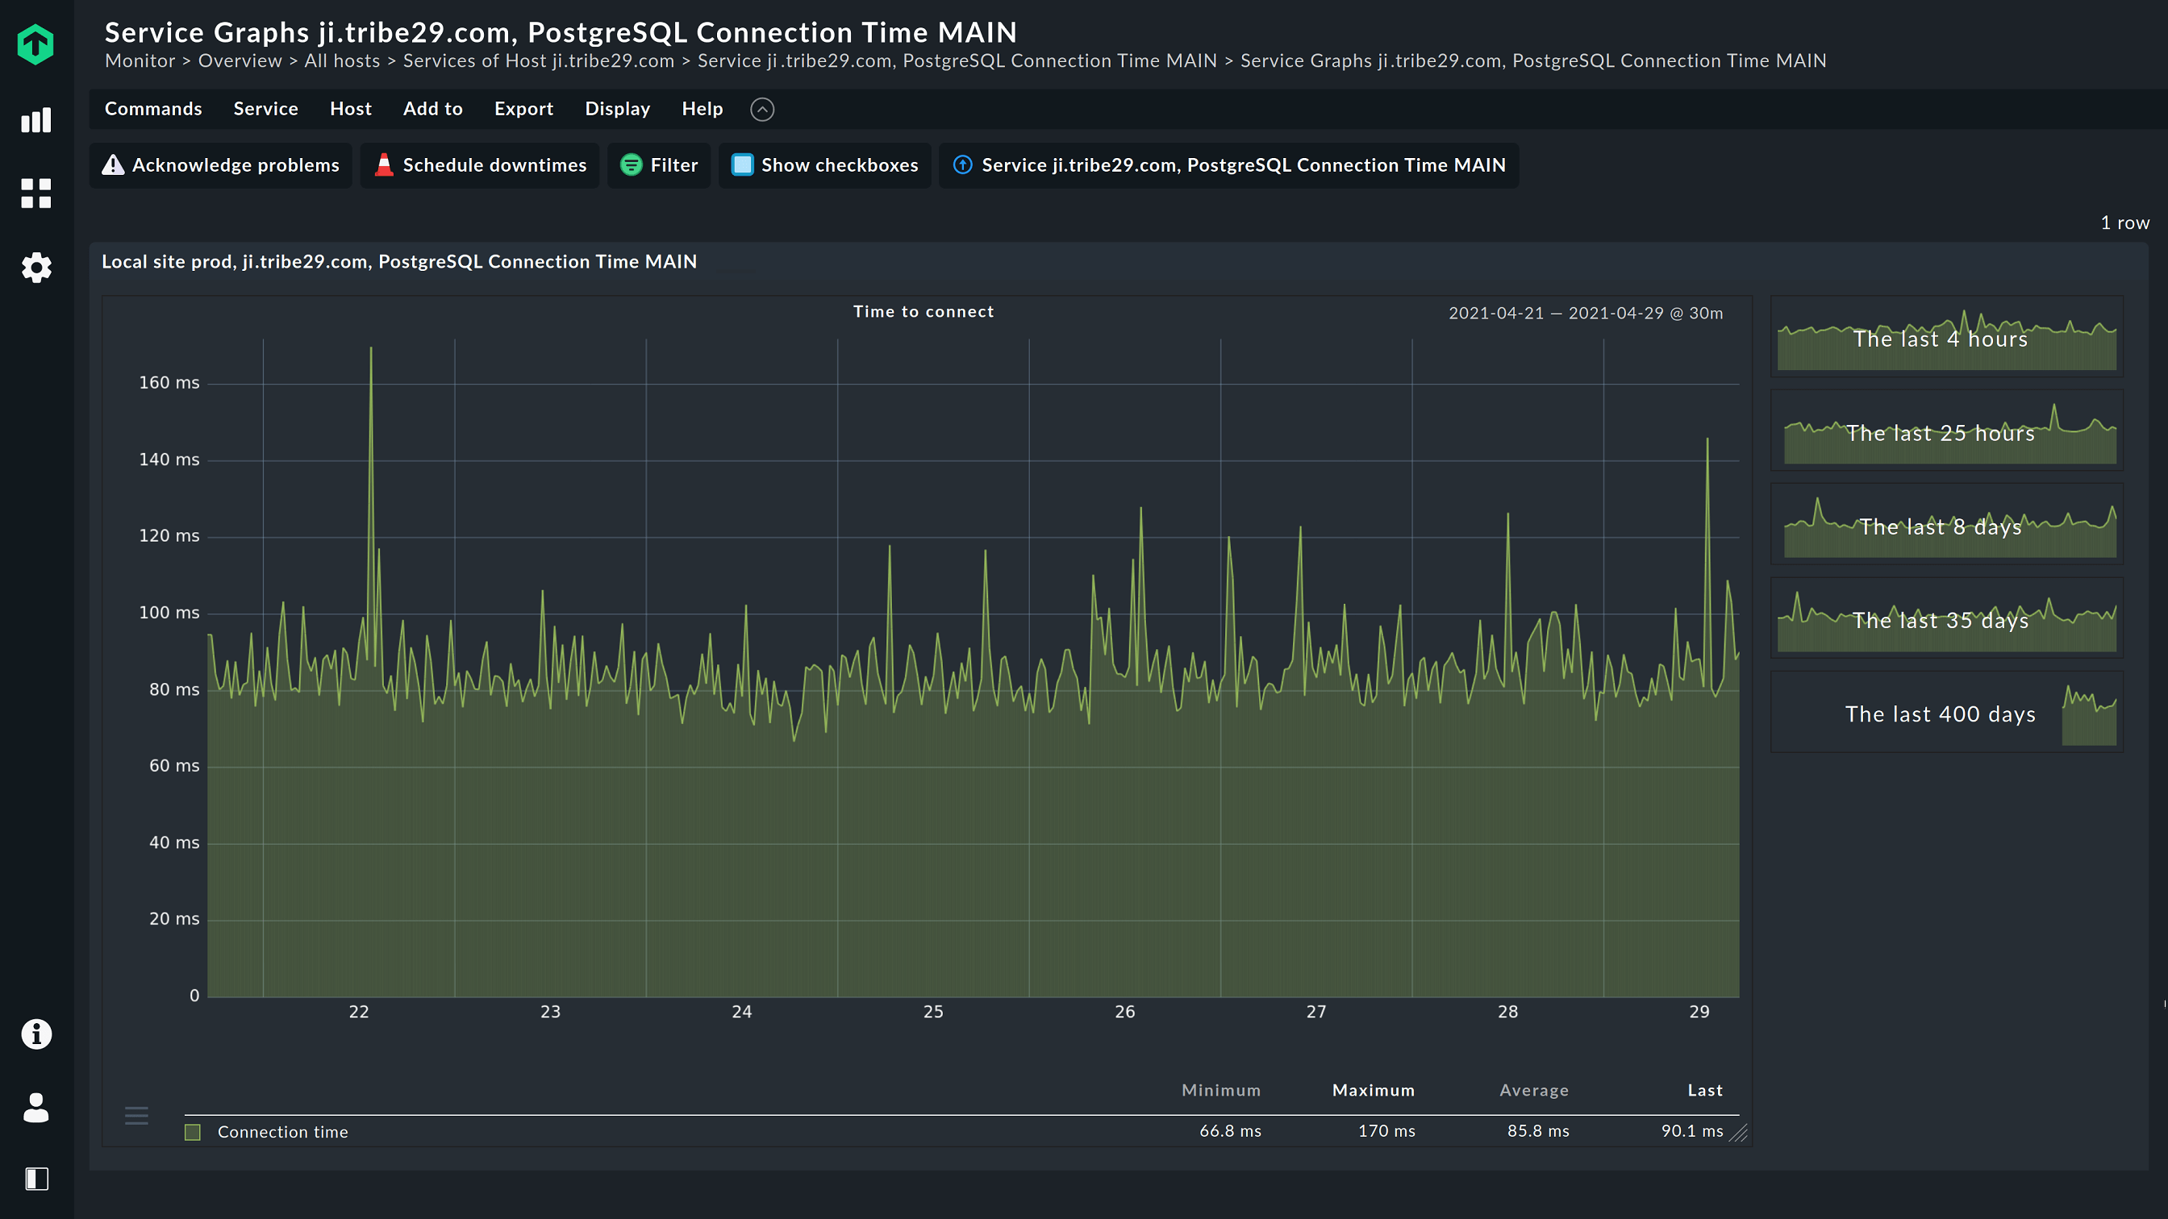The height and width of the screenshot is (1219, 2168).
Task: Open the user profile icon
Action: pyautogui.click(x=35, y=1108)
